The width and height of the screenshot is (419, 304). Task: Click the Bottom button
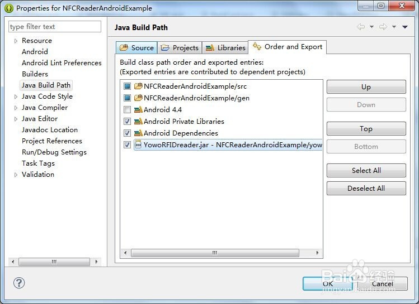[366, 147]
